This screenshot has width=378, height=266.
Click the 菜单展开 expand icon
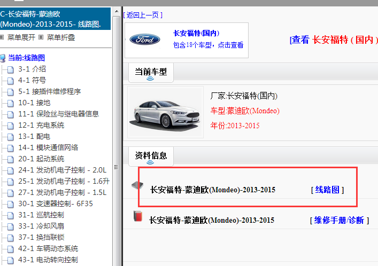click(2, 37)
